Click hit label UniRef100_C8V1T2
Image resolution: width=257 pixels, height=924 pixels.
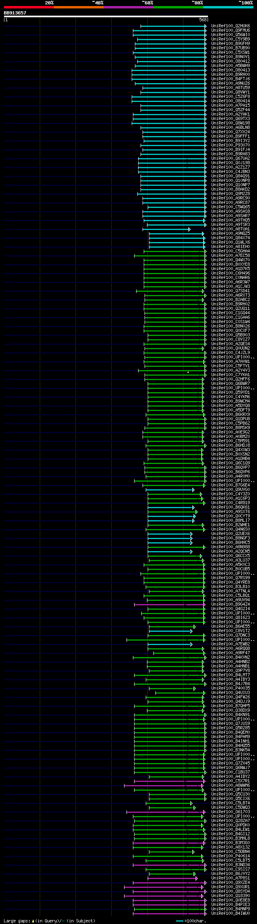click(230, 631)
